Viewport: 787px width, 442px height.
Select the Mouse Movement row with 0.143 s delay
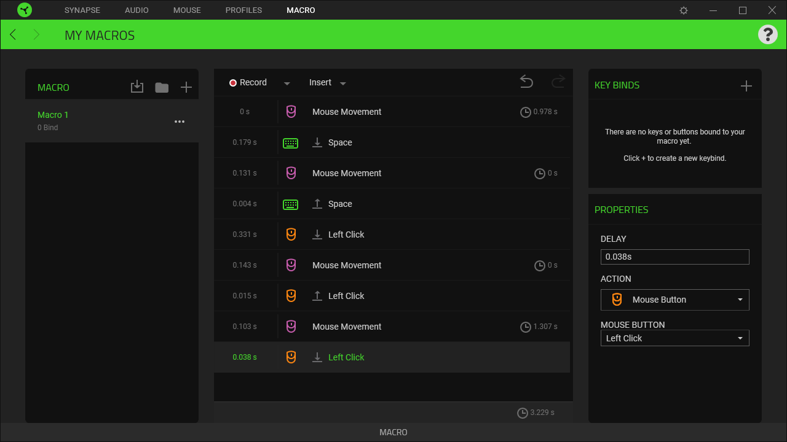(x=392, y=265)
